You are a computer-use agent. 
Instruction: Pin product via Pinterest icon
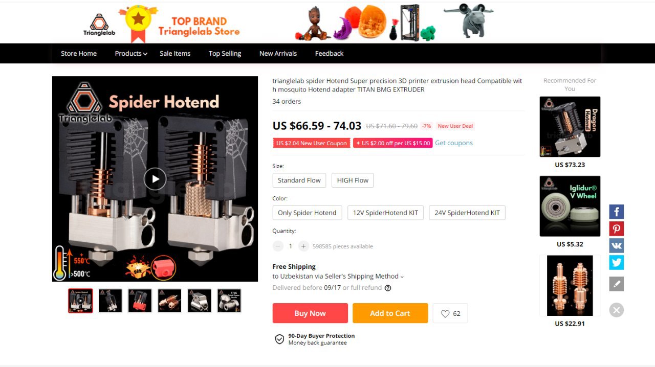616,228
